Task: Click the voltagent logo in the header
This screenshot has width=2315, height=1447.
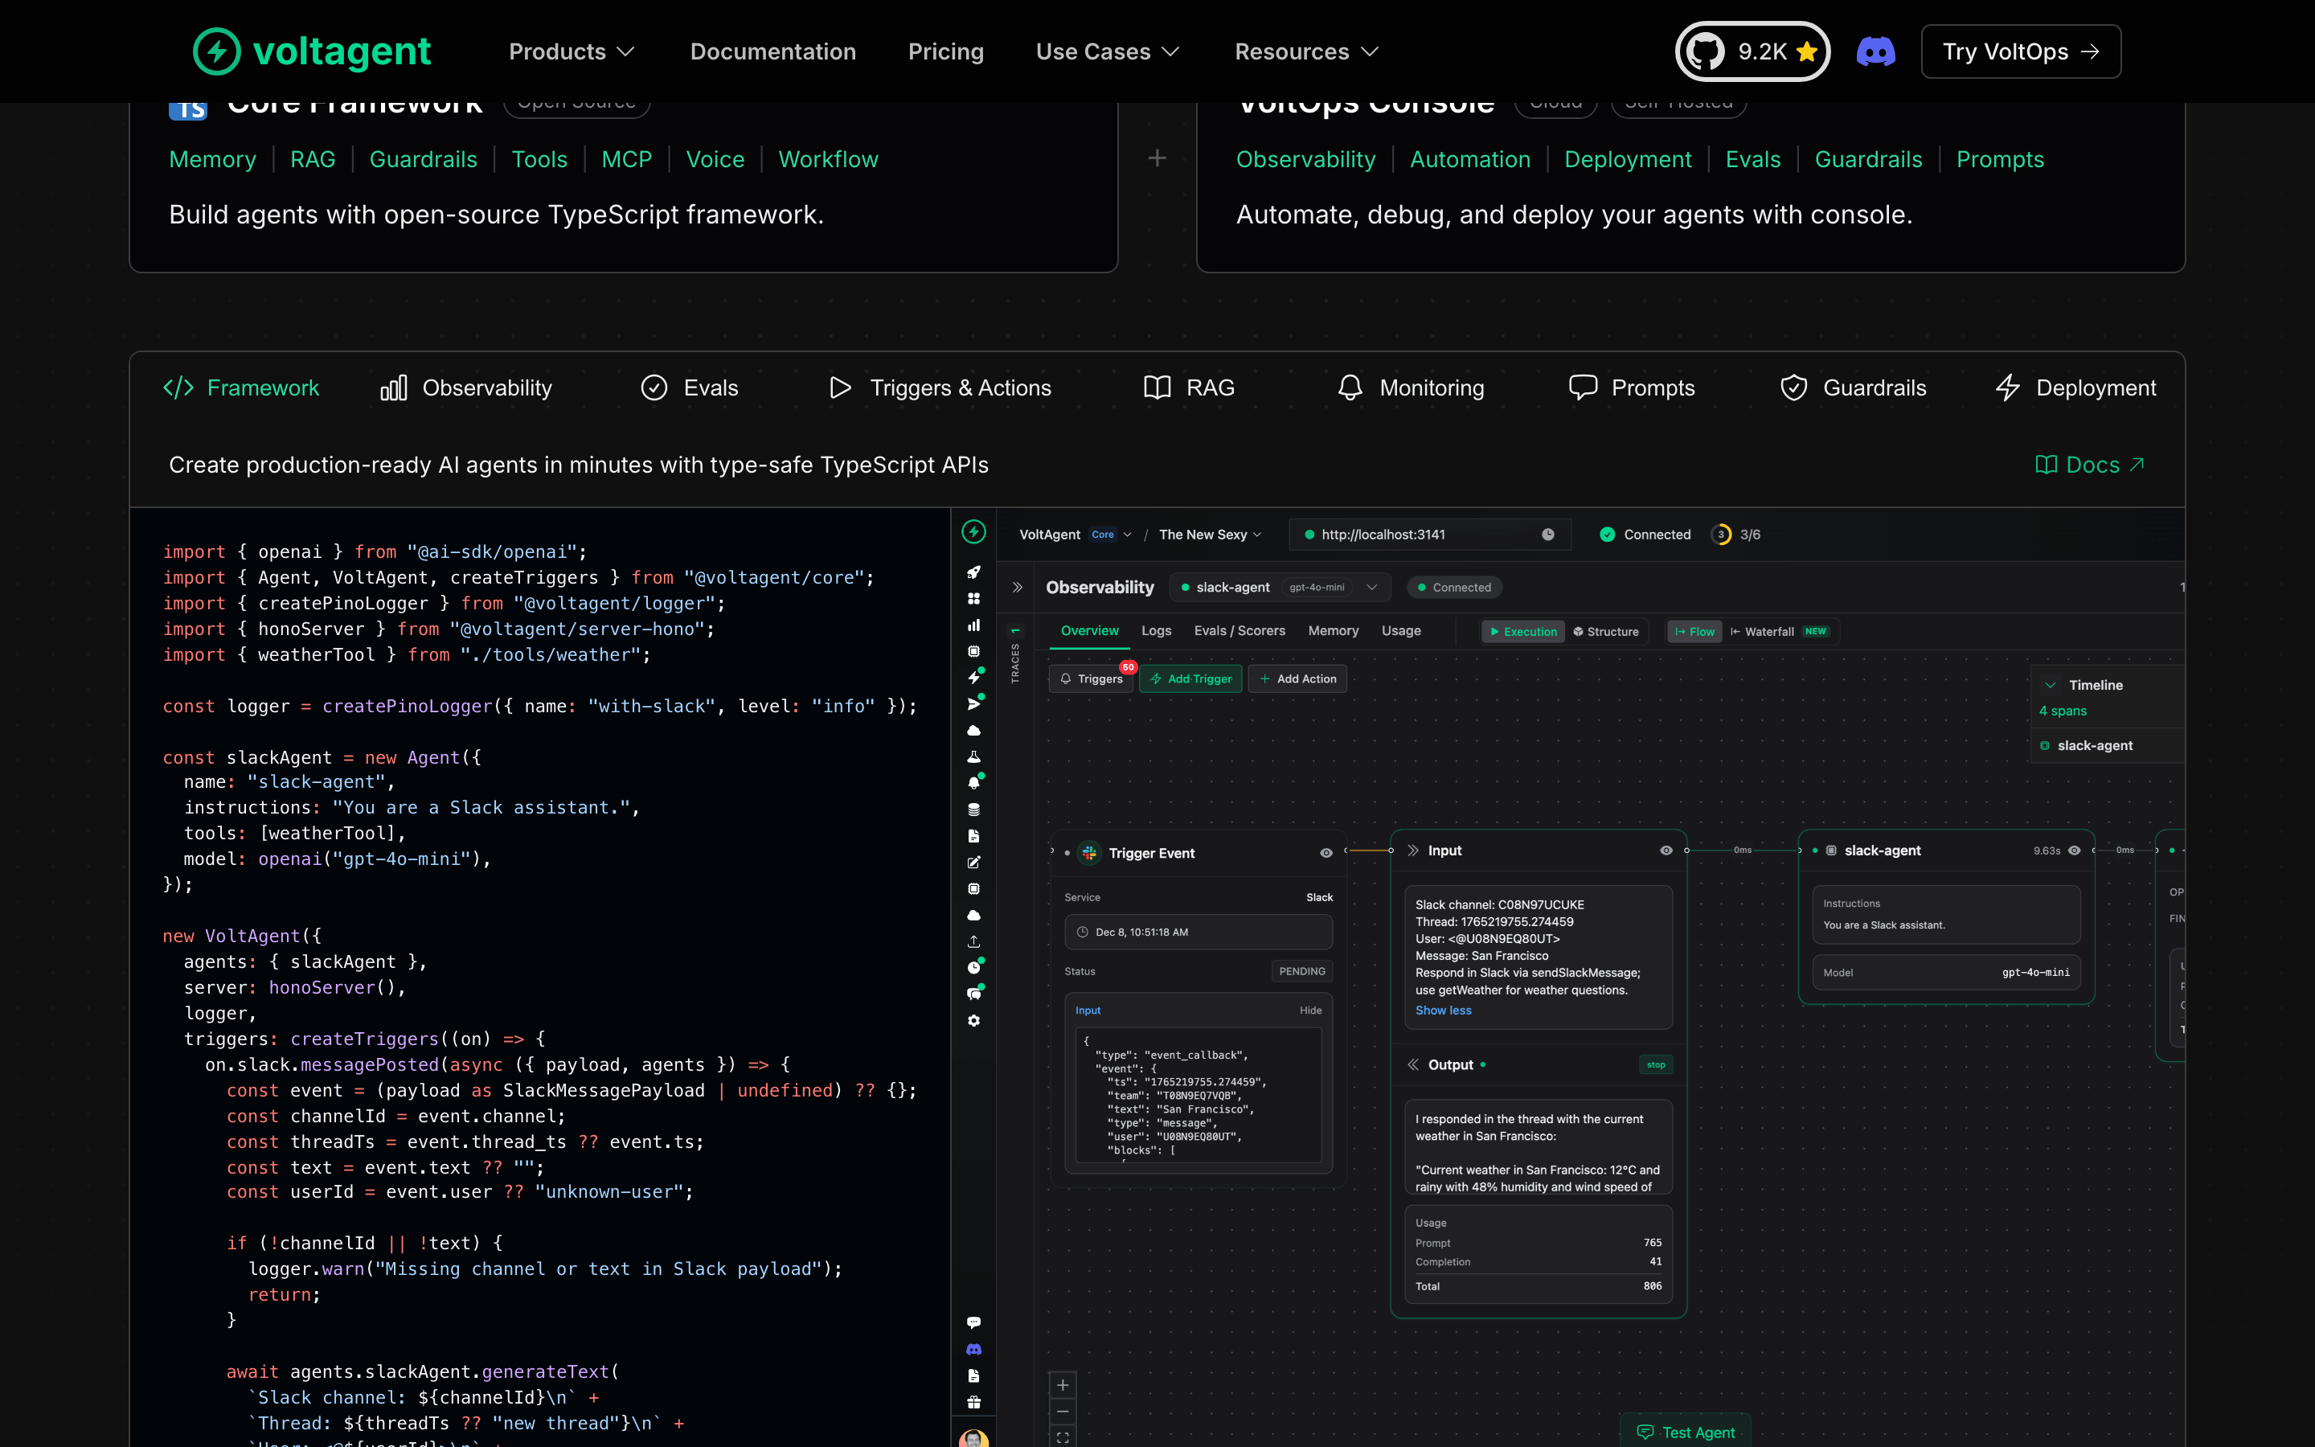Action: point(312,51)
